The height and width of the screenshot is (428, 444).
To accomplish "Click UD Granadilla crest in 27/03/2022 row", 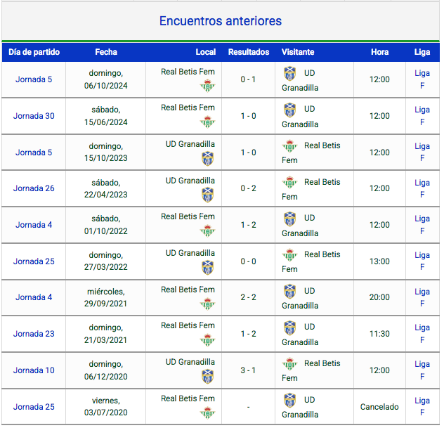I will point(209,268).
